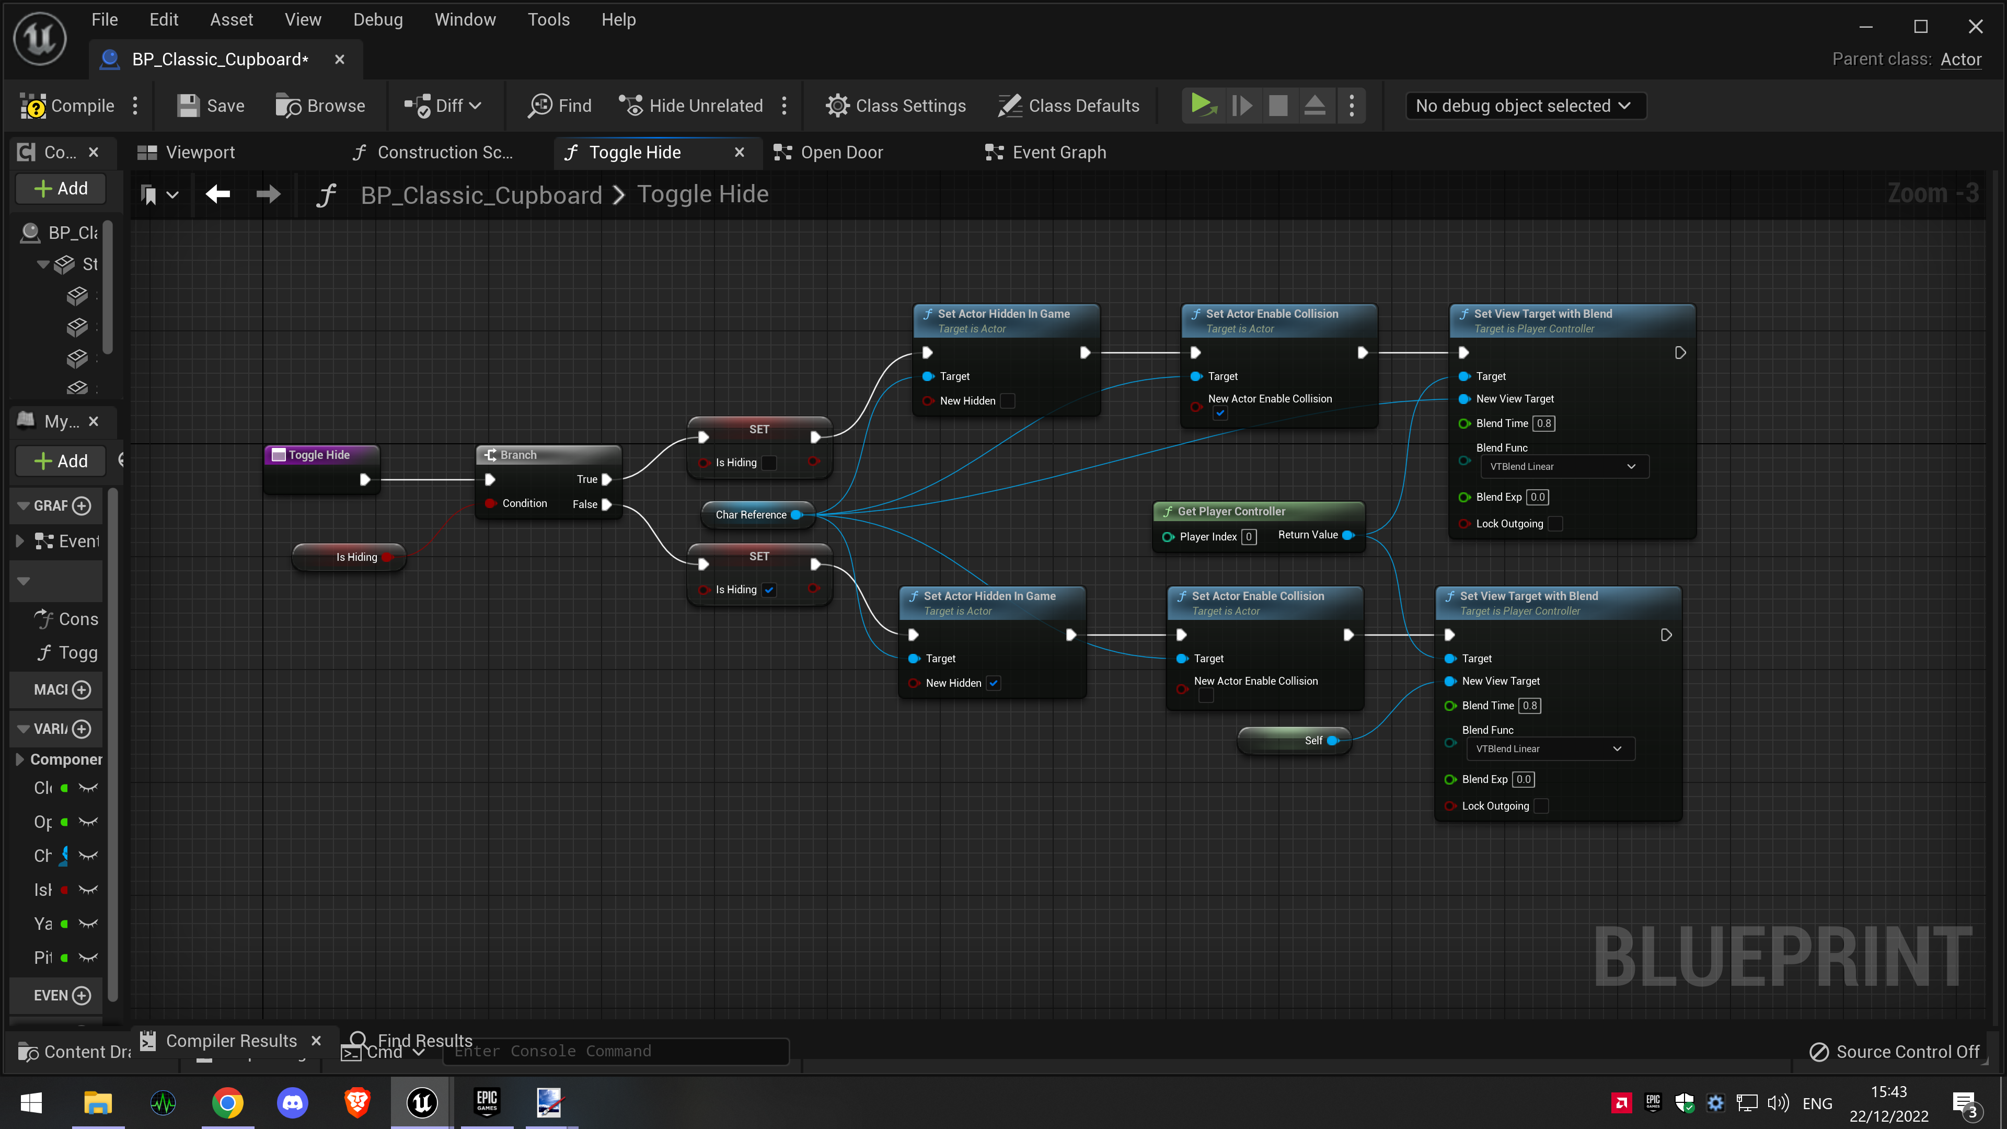Open the Diff dropdown
The image size is (2007, 1129).
coord(443,105)
